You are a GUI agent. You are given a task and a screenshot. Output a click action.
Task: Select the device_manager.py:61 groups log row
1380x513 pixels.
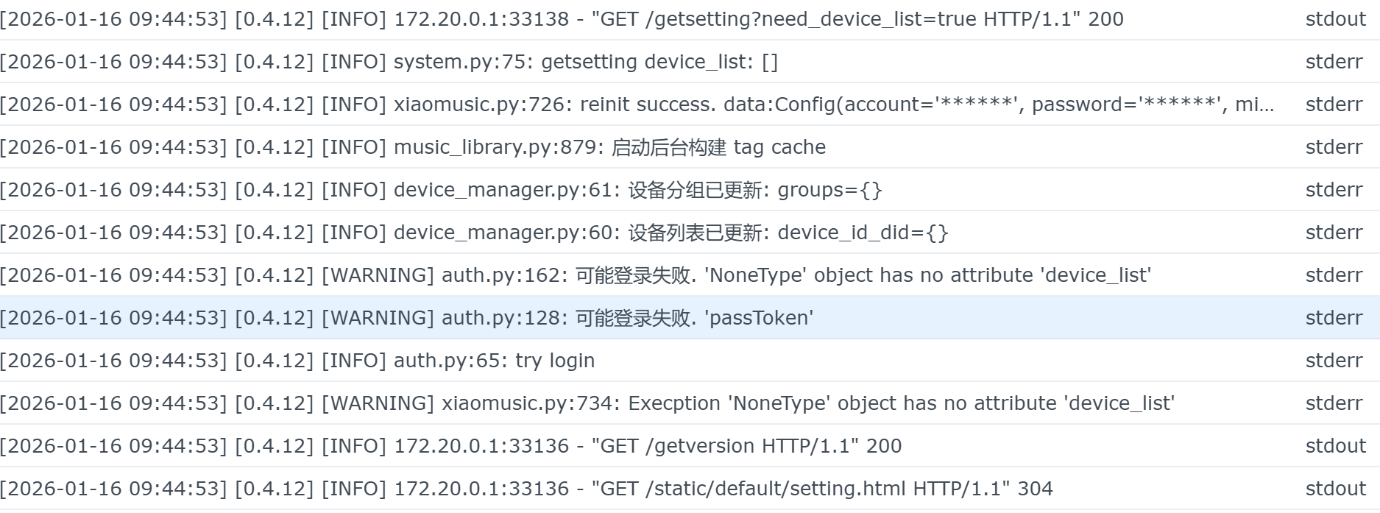[x=441, y=190]
